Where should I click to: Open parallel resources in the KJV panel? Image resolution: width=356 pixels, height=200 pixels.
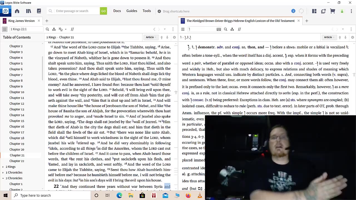click(x=72, y=29)
